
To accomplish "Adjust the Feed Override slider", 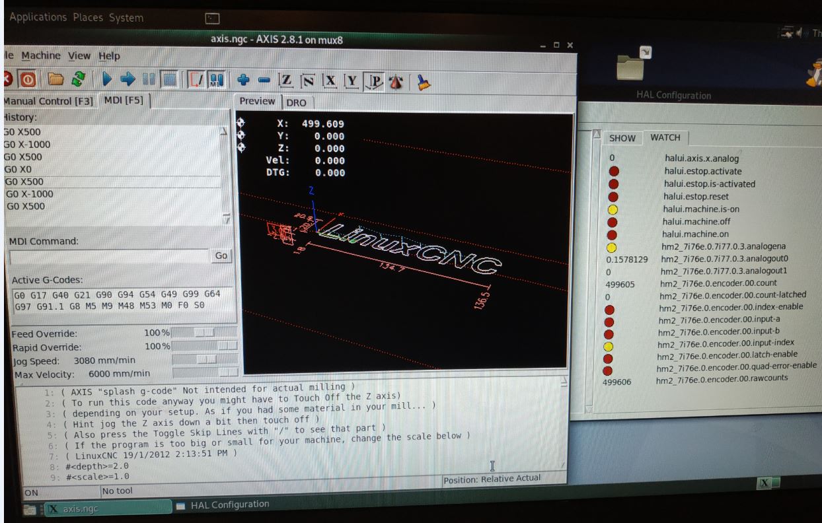I will (x=204, y=331).
